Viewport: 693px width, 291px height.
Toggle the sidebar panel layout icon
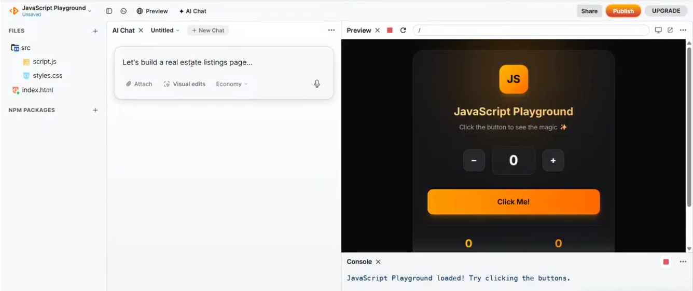109,11
